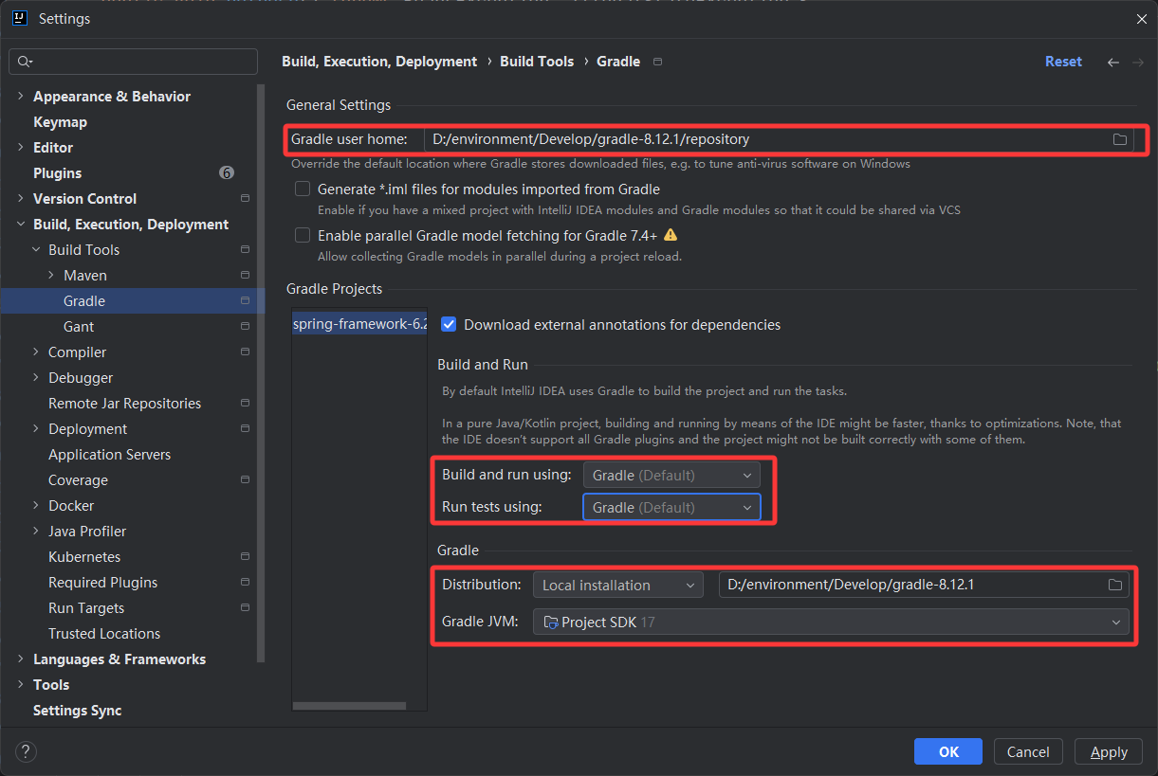Screen dimensions: 1158x776
Task: Enable parallel Gradle model fetching checkbox
Action: (x=303, y=235)
